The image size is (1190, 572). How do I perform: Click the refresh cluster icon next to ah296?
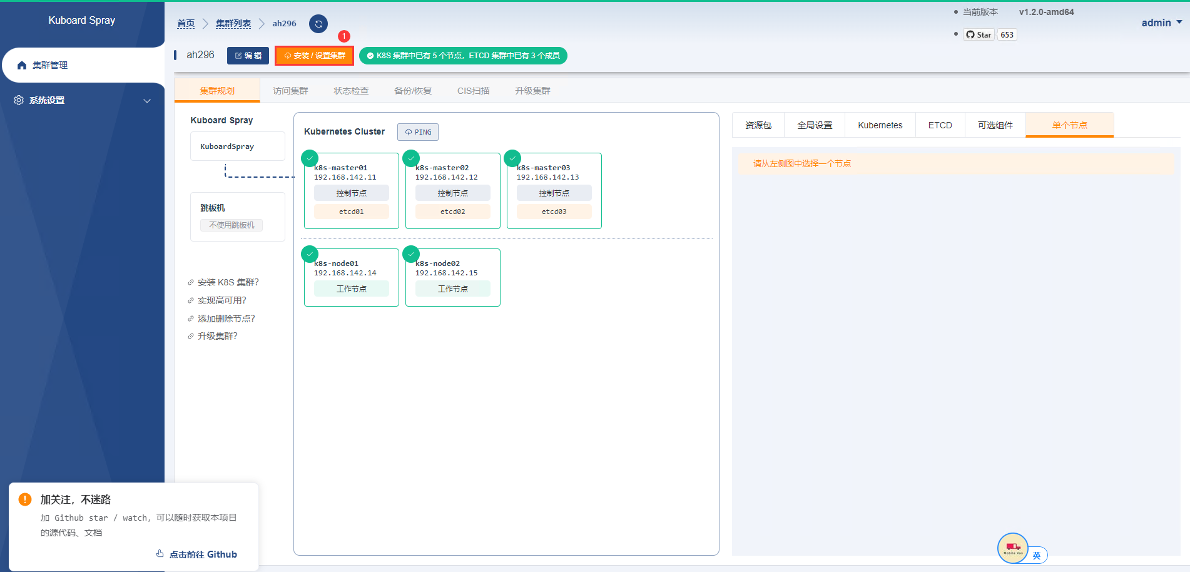pyautogui.click(x=318, y=24)
